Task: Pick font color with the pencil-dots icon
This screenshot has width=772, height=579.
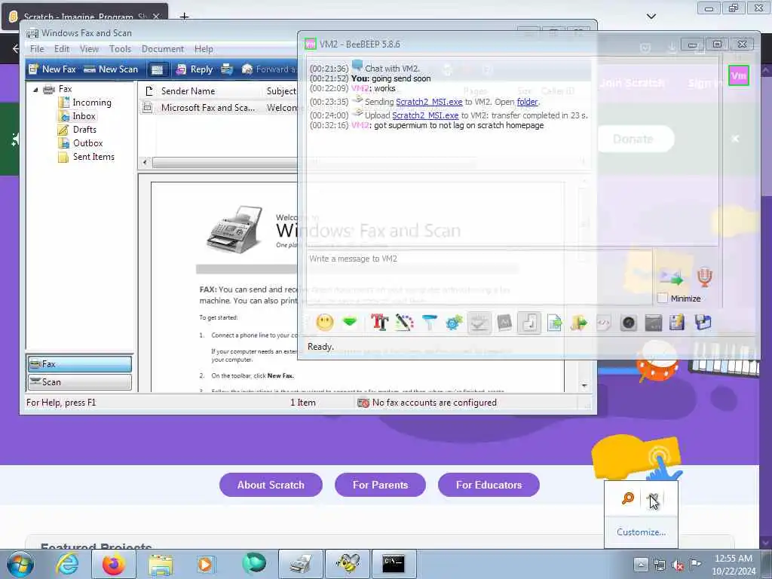Action: coord(404,323)
